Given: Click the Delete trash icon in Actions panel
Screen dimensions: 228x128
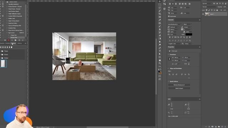Looking at the screenshot, I should [22, 40].
